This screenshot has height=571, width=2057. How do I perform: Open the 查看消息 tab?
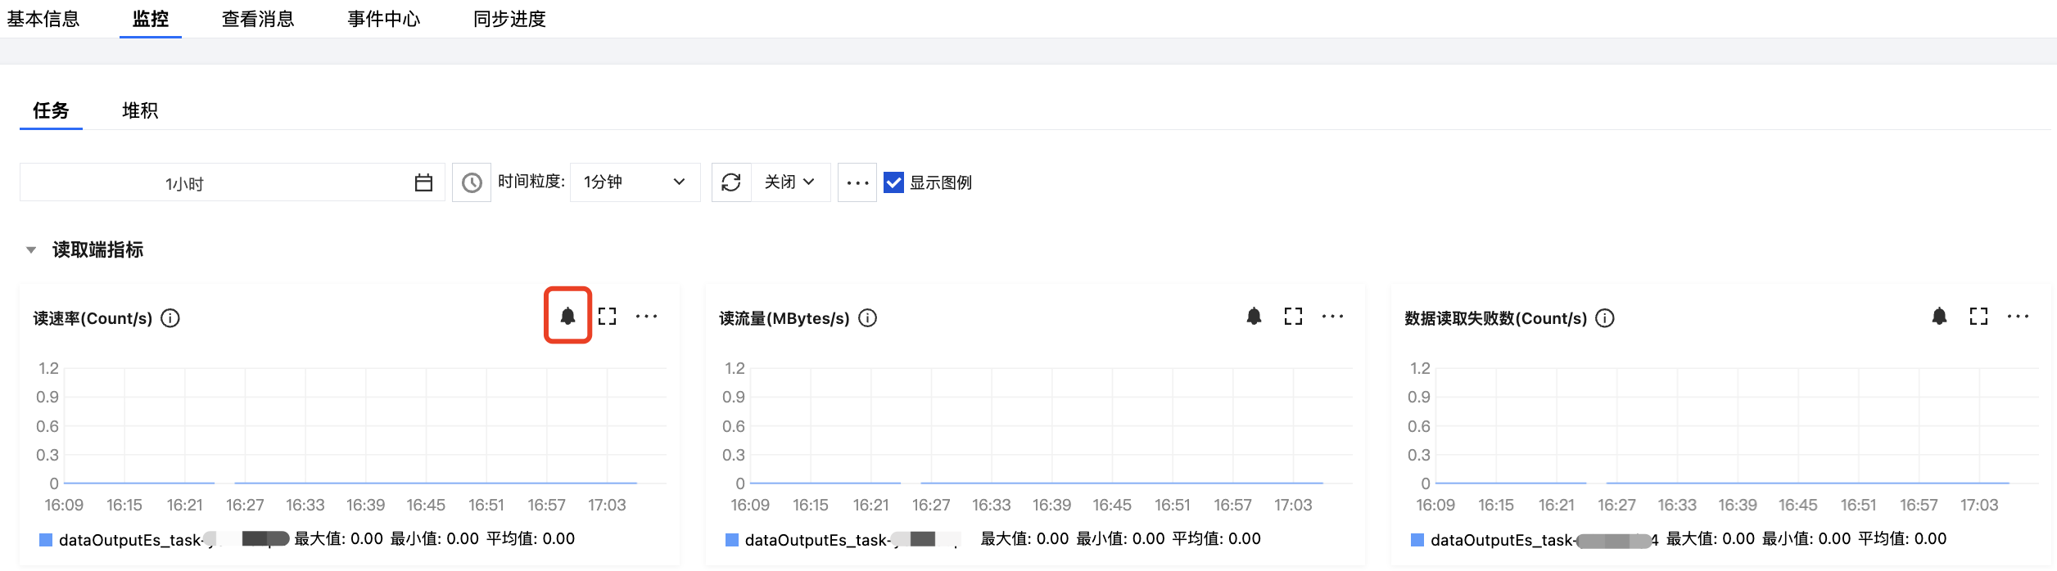(258, 19)
